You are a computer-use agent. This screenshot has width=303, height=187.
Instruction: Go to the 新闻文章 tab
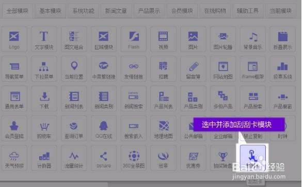click(x=116, y=11)
